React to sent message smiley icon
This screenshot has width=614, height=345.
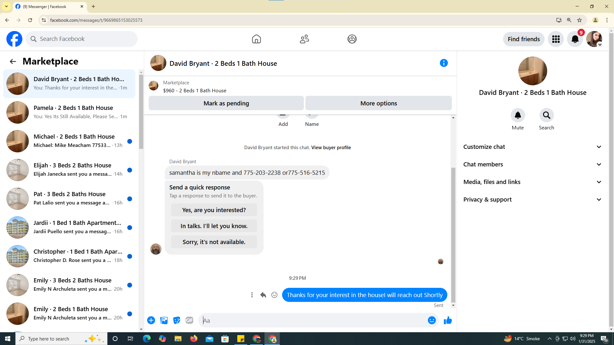pos(274,295)
